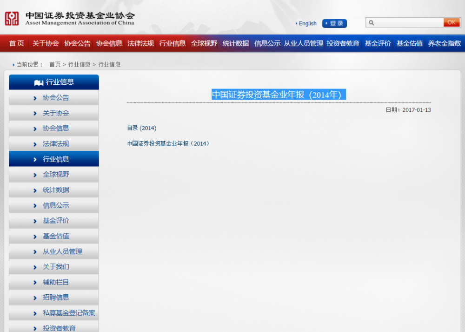The image size is (465, 332).
Task: Select 全球视野 in the left sidebar
Action: [x=54, y=174]
